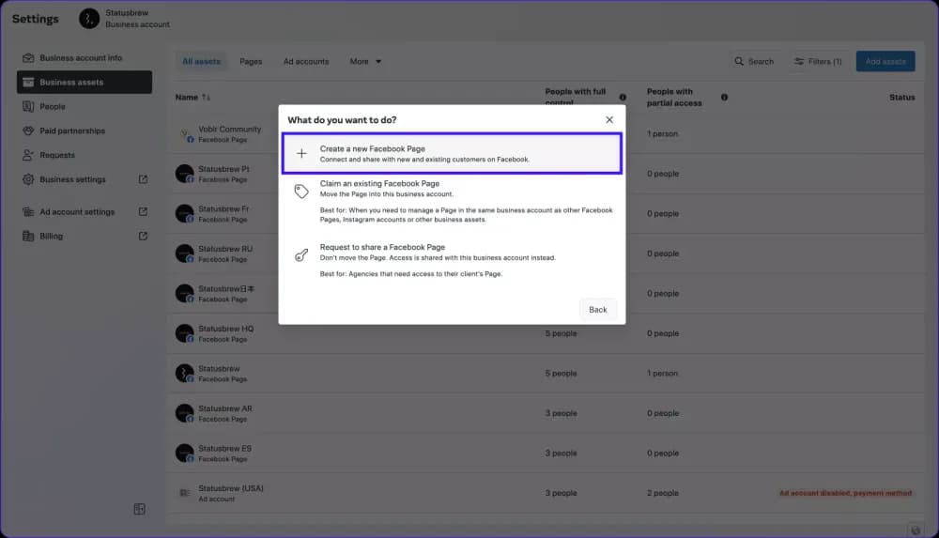Collapse the sidebar with bottom panel icon
939x538 pixels.
pyautogui.click(x=140, y=509)
